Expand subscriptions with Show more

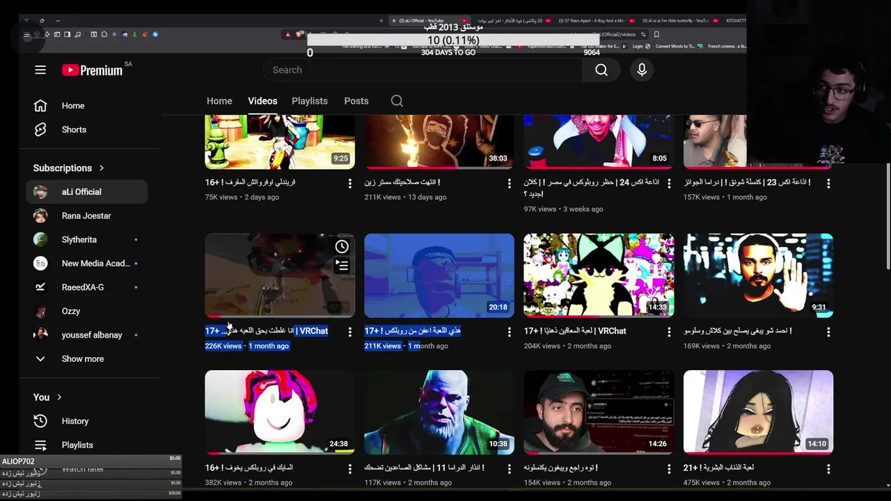point(87,358)
